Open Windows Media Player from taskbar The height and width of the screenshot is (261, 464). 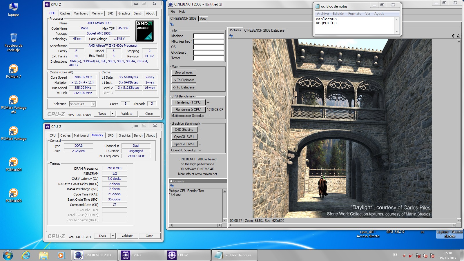(61, 255)
